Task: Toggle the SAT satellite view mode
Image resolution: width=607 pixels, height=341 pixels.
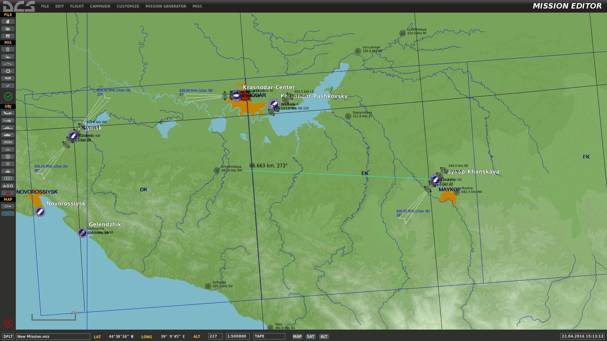Action: pyautogui.click(x=311, y=337)
